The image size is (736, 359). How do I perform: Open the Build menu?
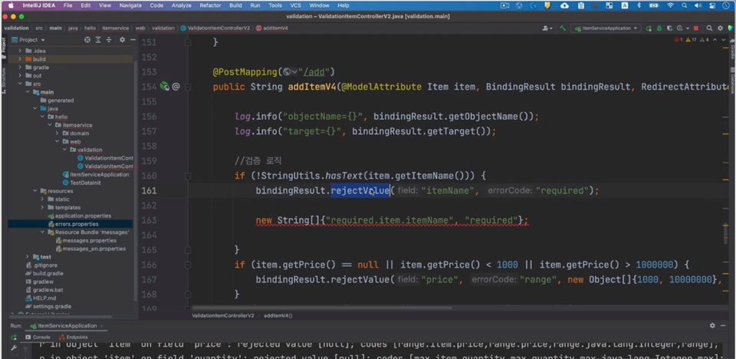235,5
